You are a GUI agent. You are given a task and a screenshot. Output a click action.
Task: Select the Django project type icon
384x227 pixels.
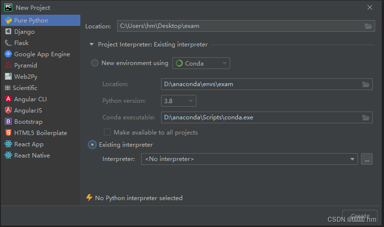(8, 31)
